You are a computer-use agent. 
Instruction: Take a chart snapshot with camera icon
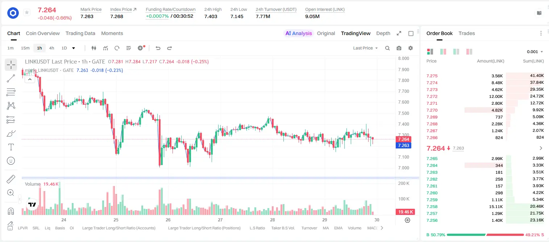(x=399, y=48)
